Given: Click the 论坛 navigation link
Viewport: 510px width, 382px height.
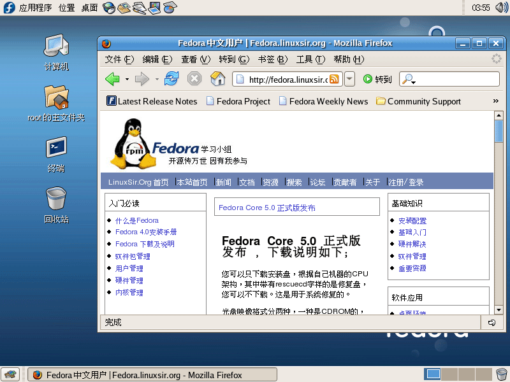Looking at the screenshot, I should [x=317, y=182].
